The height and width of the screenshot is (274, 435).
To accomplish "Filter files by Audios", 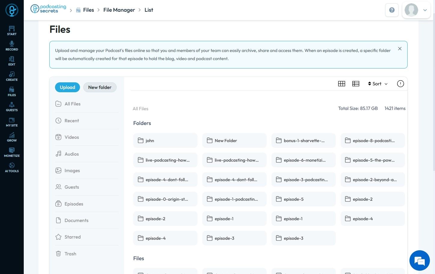I will (x=87, y=154).
